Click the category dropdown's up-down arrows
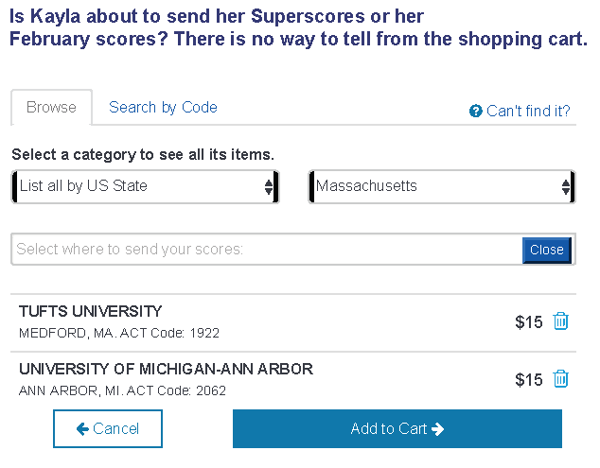The height and width of the screenshot is (468, 600). tap(268, 187)
